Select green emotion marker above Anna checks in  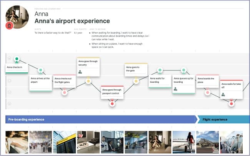point(17,59)
